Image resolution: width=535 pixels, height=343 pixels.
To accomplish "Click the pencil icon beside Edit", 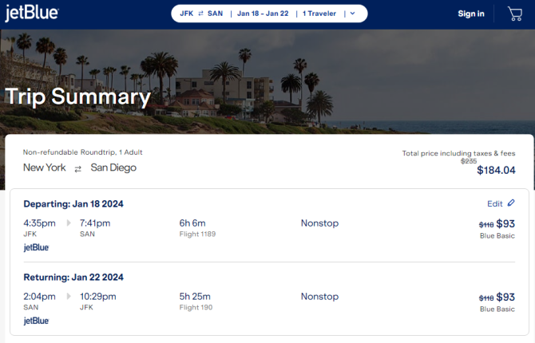I will [511, 203].
